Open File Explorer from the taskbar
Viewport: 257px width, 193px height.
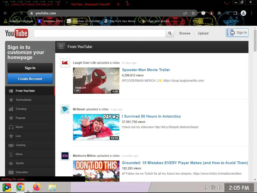52,187
